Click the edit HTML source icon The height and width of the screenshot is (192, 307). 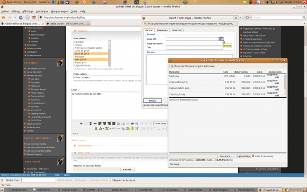pos(113,129)
